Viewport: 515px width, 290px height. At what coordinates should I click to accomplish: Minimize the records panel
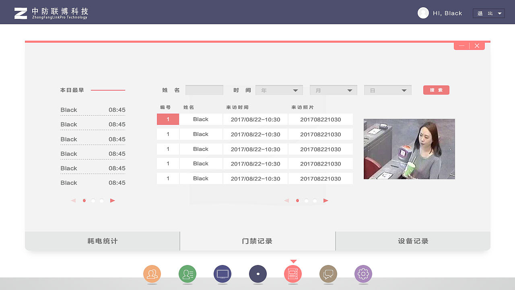(461, 46)
